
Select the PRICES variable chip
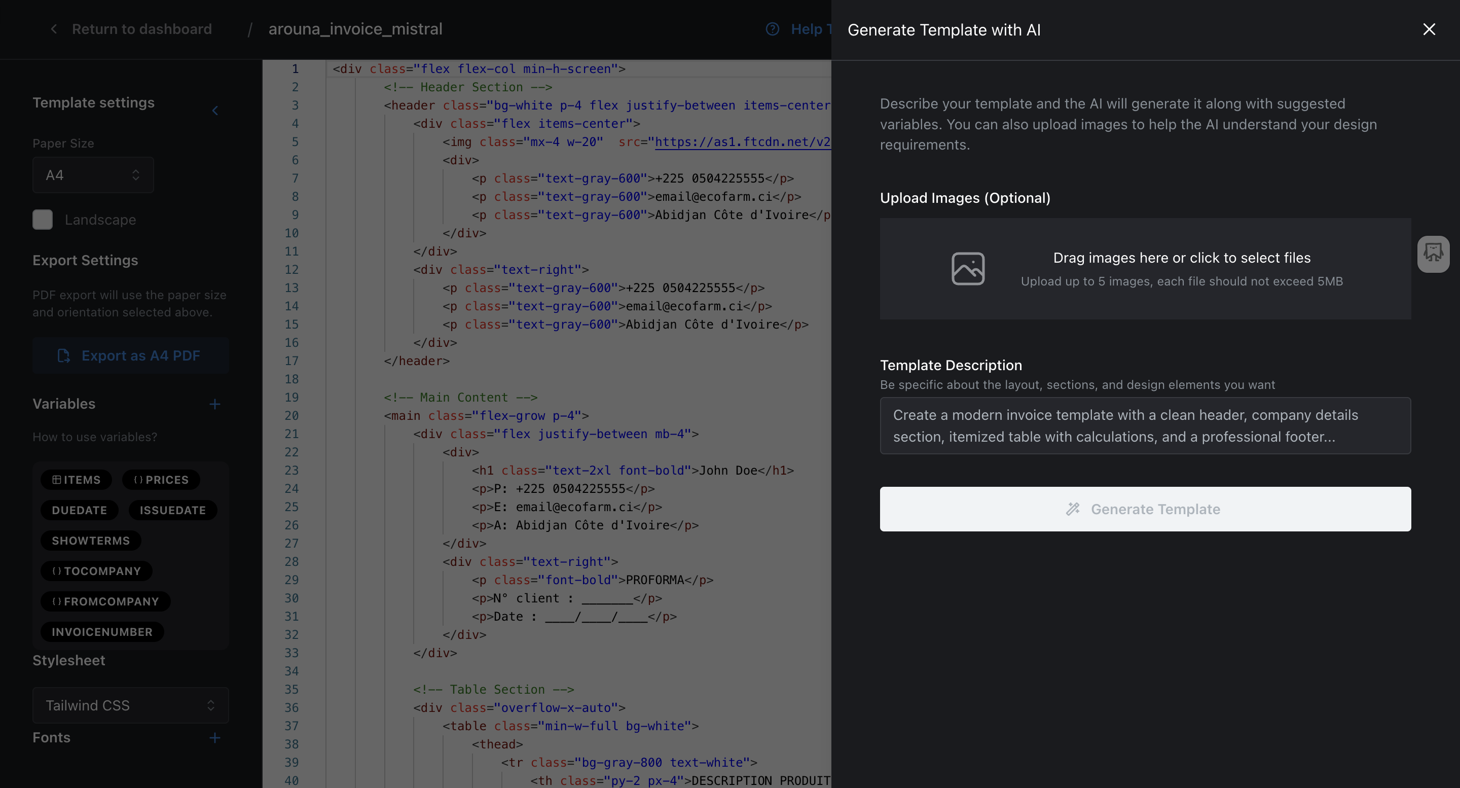click(x=162, y=480)
